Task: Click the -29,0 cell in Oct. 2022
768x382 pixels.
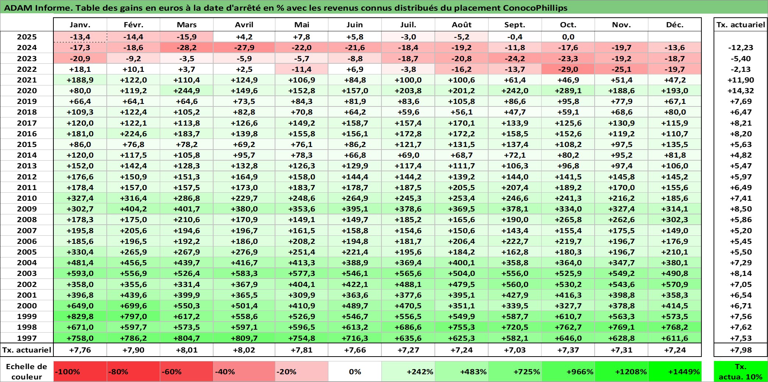Action: click(x=568, y=69)
